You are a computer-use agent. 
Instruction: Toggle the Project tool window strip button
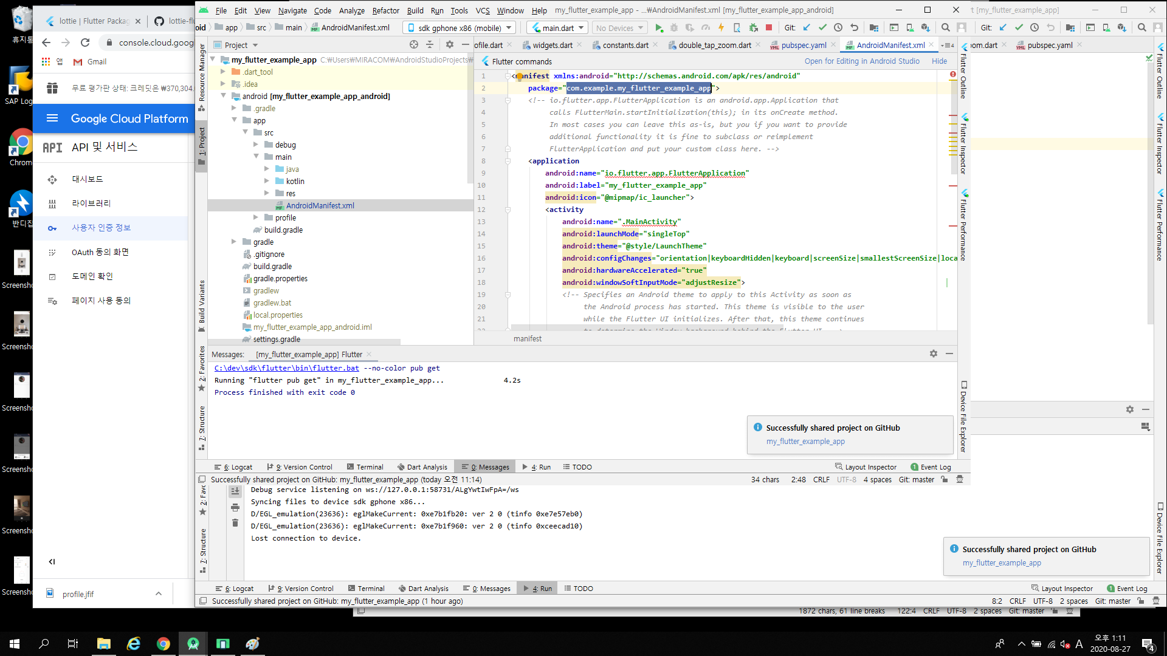tap(202, 146)
